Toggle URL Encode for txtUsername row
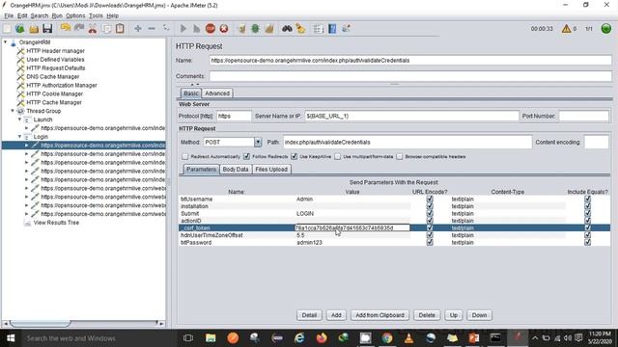The width and height of the screenshot is (618, 347). (430, 200)
